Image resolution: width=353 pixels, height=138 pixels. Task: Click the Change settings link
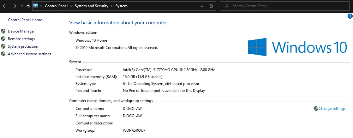332,109
